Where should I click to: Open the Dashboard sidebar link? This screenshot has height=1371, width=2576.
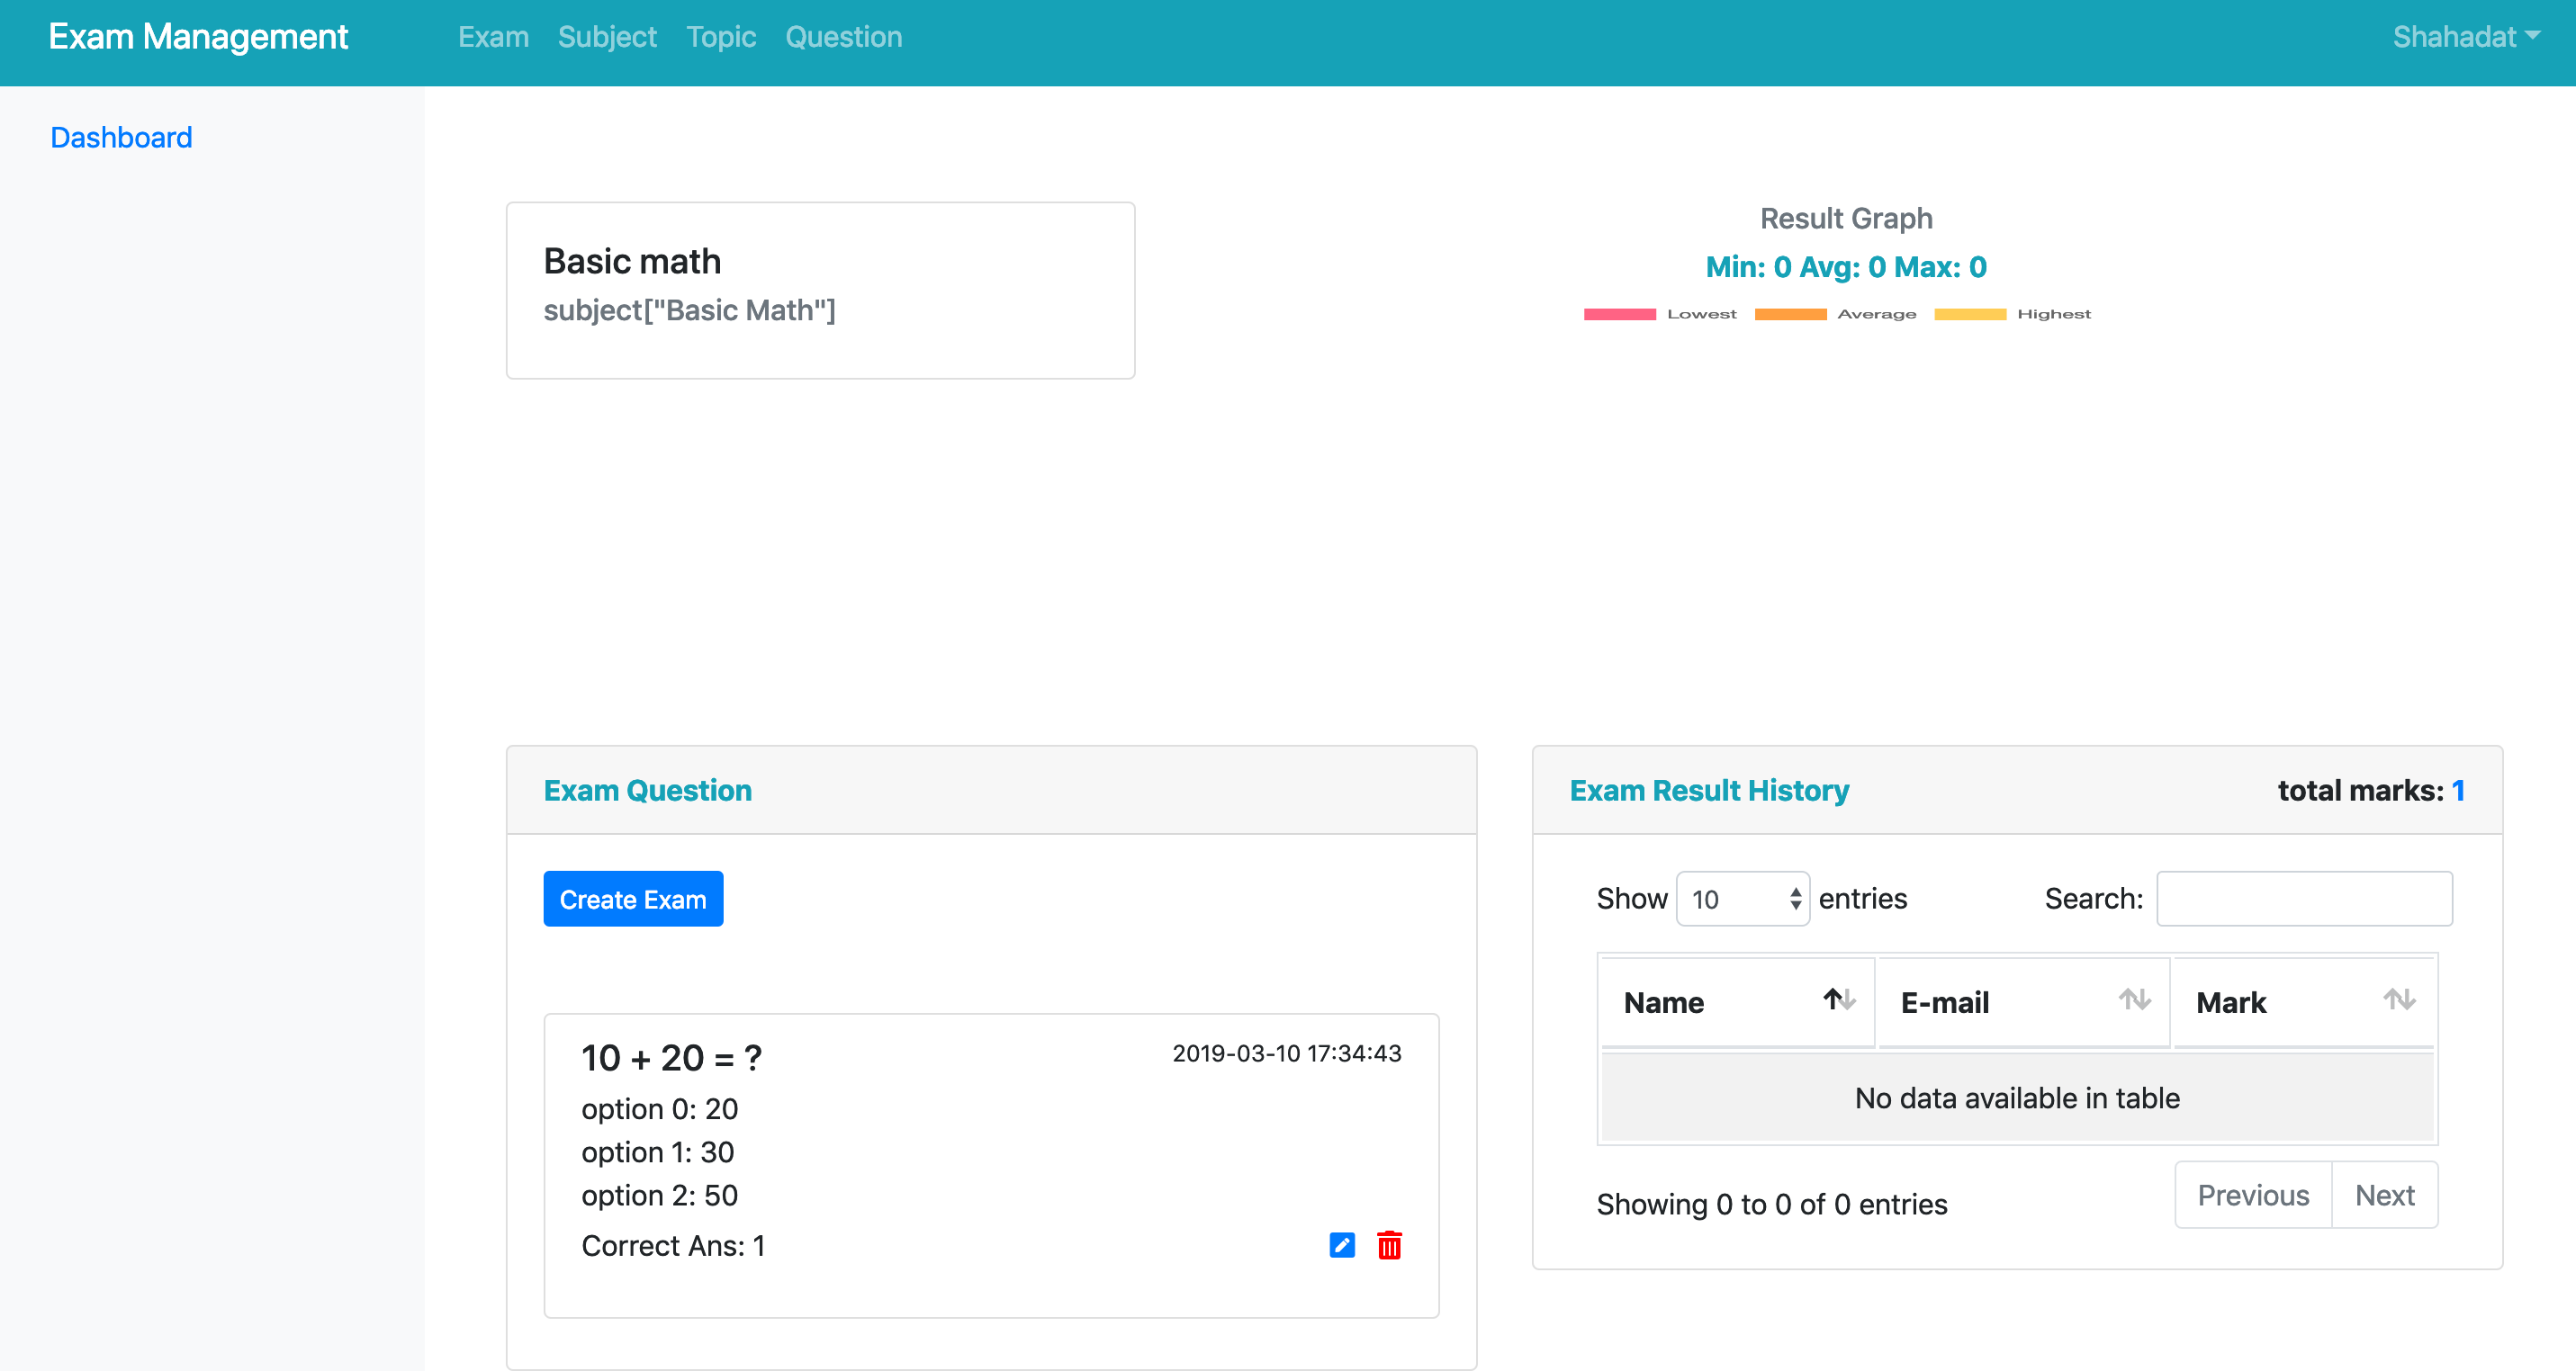(x=121, y=137)
